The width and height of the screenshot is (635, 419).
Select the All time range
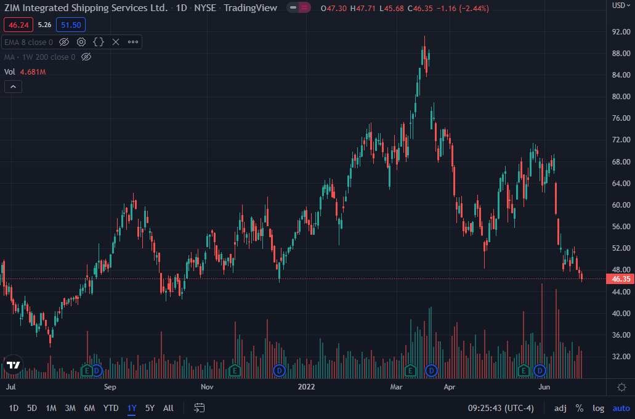point(168,408)
